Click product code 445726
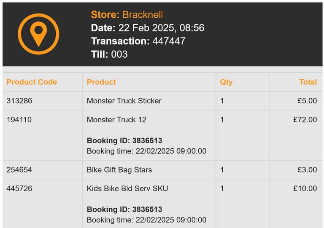 19,188
